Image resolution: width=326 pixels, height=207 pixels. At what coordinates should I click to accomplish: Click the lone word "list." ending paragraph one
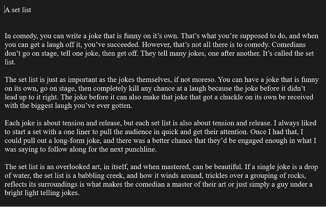(10, 62)
